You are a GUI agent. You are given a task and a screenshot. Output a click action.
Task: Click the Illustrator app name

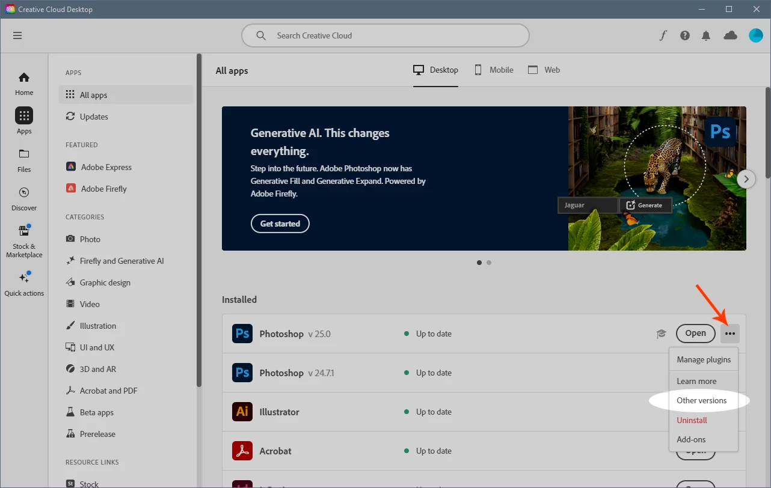[x=279, y=412]
